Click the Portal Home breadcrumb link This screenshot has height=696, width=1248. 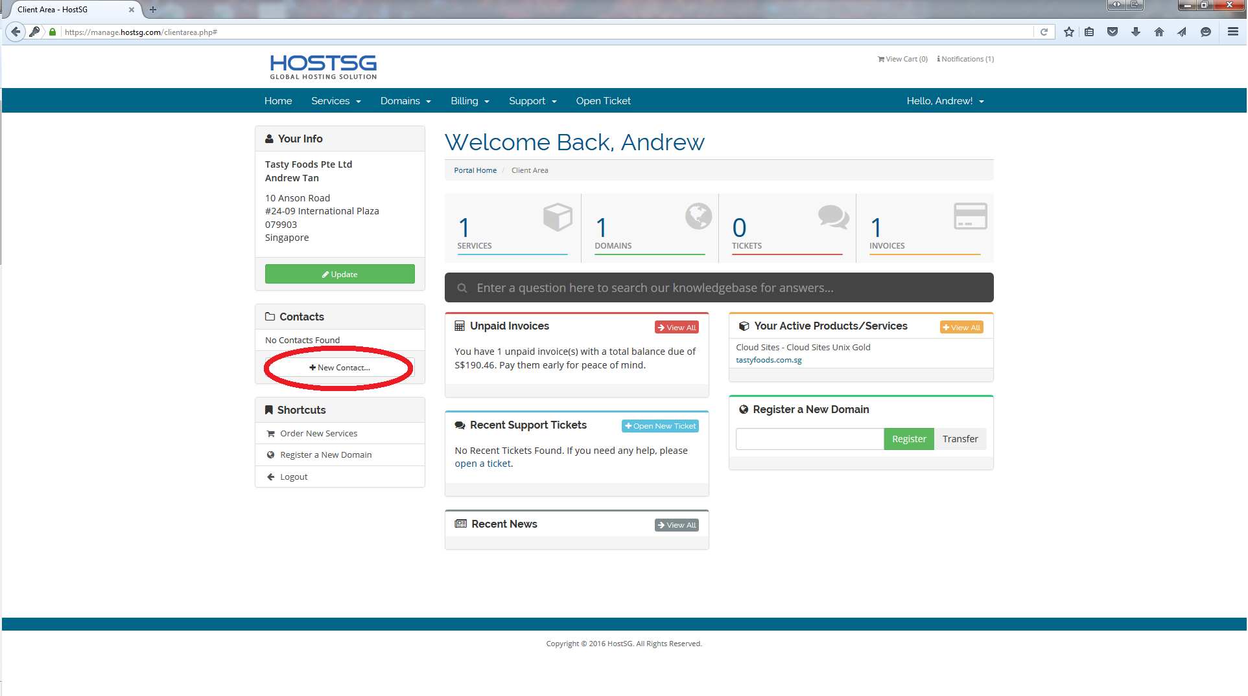[x=475, y=170]
